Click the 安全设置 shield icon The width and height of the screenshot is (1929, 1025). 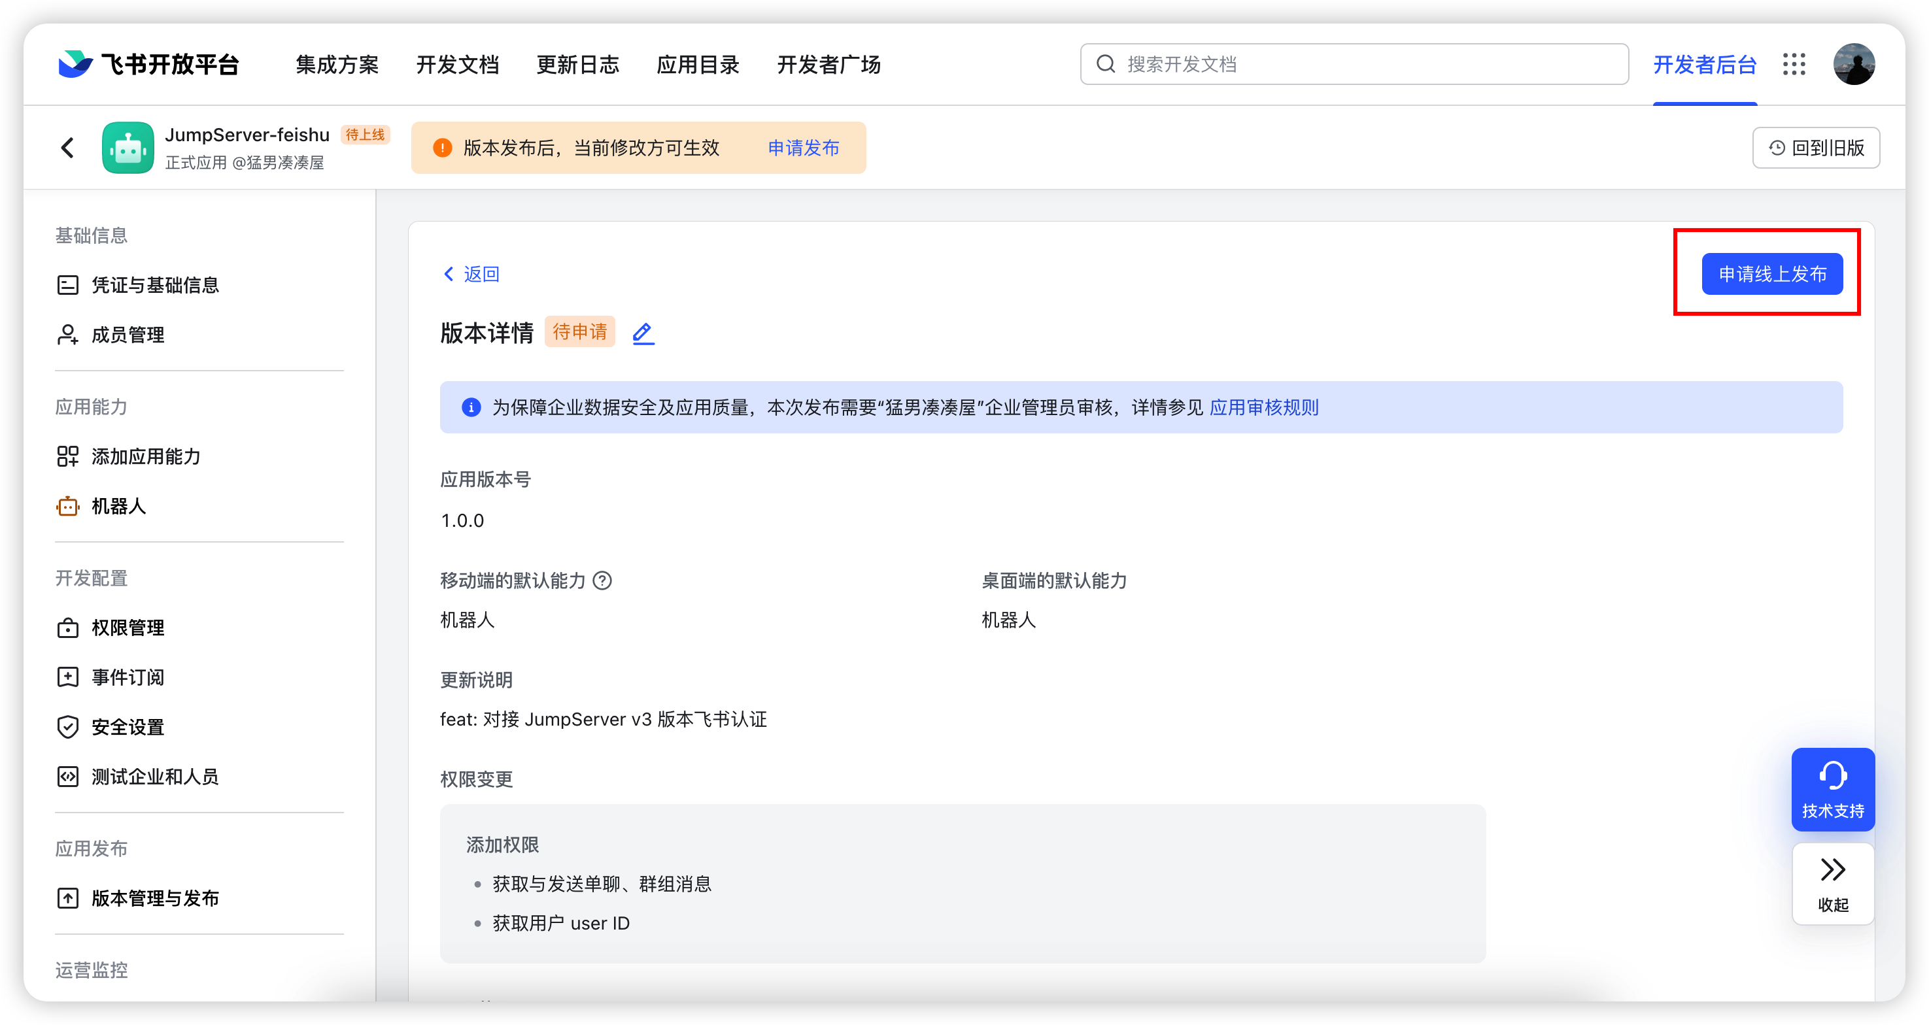(x=67, y=727)
